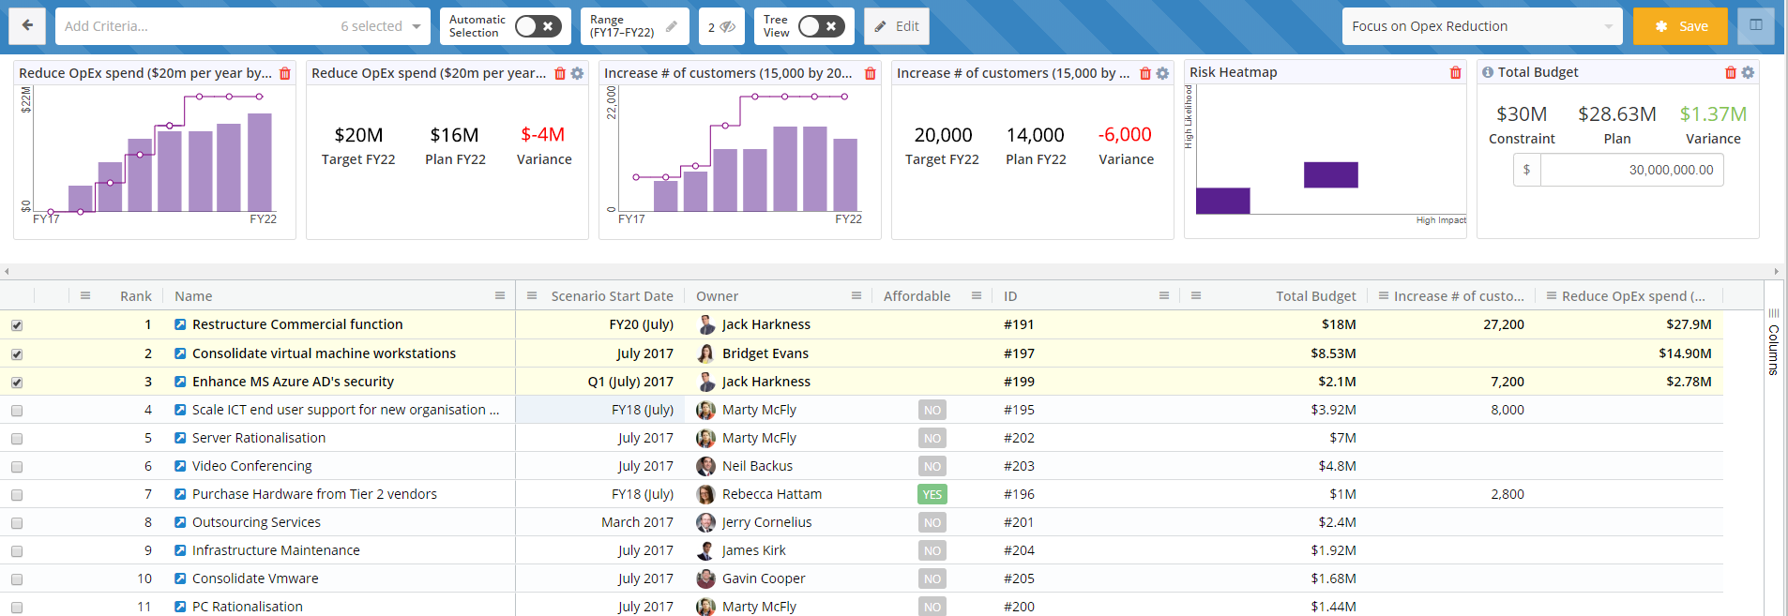
Task: Open the Focus on Opex Reduction dropdown
Action: tap(1608, 26)
